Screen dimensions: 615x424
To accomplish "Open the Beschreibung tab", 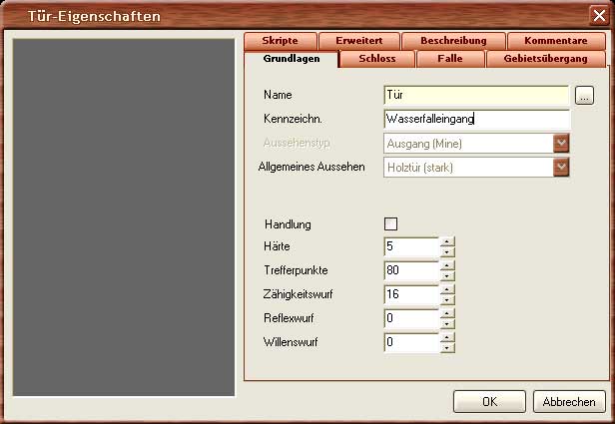I will click(453, 41).
